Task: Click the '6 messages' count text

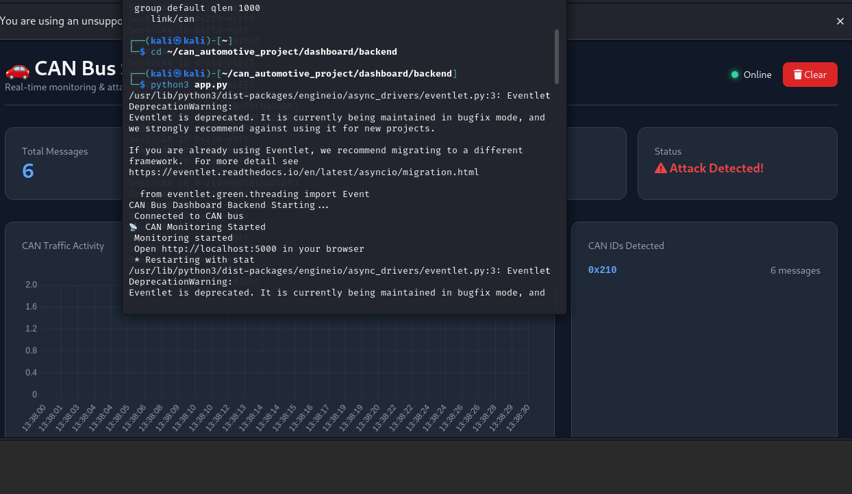Action: (x=795, y=270)
